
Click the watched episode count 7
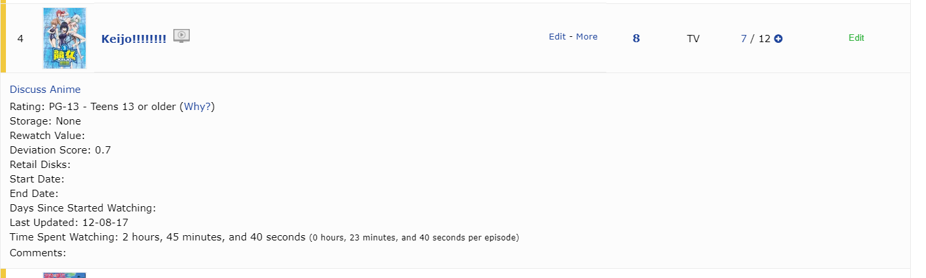pos(743,39)
